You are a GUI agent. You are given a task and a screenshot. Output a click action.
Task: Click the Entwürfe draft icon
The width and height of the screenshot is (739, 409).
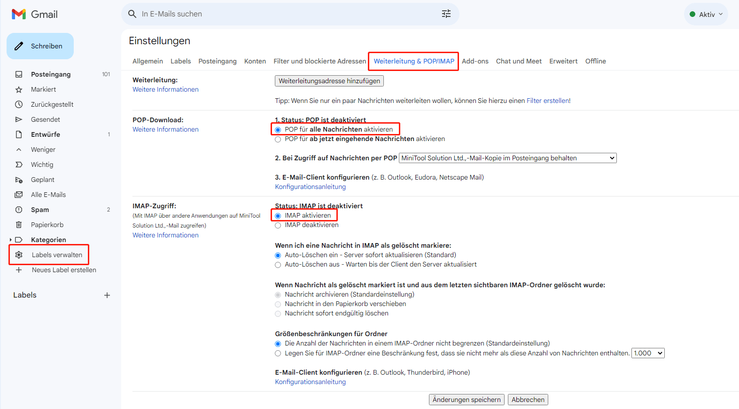19,134
